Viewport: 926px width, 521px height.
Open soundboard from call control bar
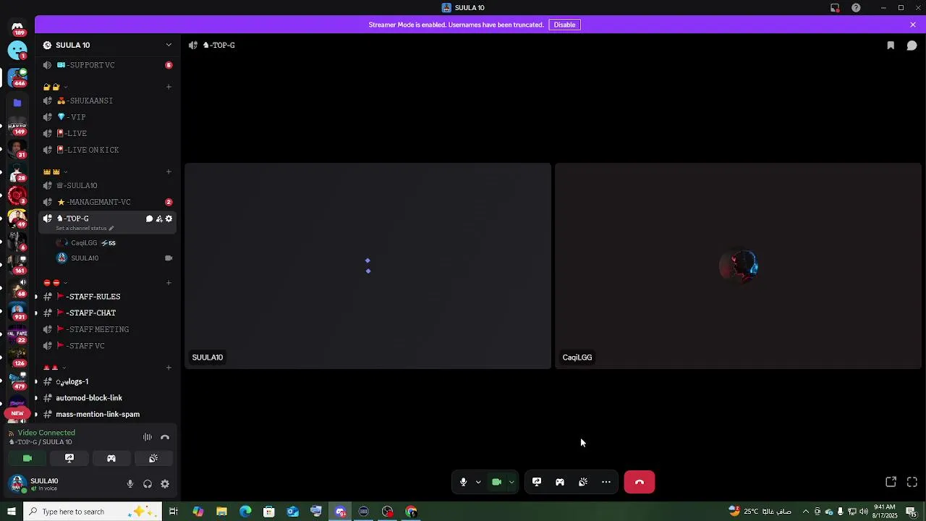click(583, 482)
